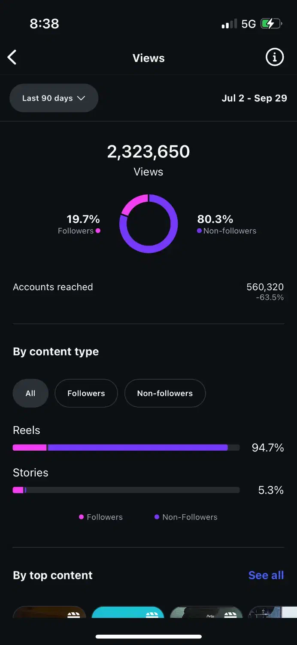Select the Followers filter pill
This screenshot has height=645, width=297.
pos(86,393)
